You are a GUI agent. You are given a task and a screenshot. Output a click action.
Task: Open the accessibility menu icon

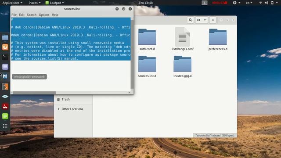point(234,3)
